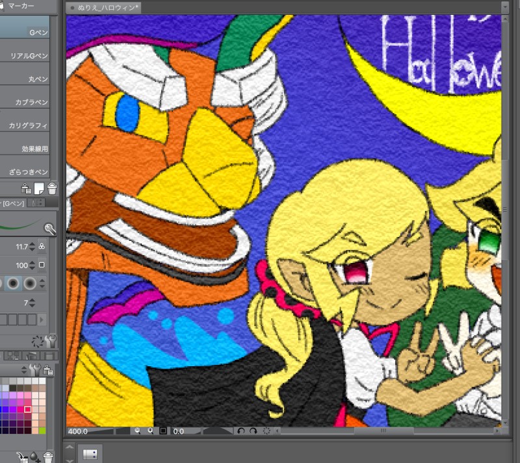520x463 pixels.
Task: Create a new sub tool with page icon
Action: (39, 188)
